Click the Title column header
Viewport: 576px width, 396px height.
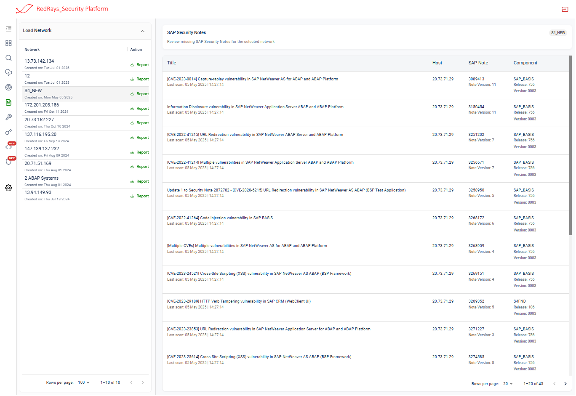click(172, 63)
